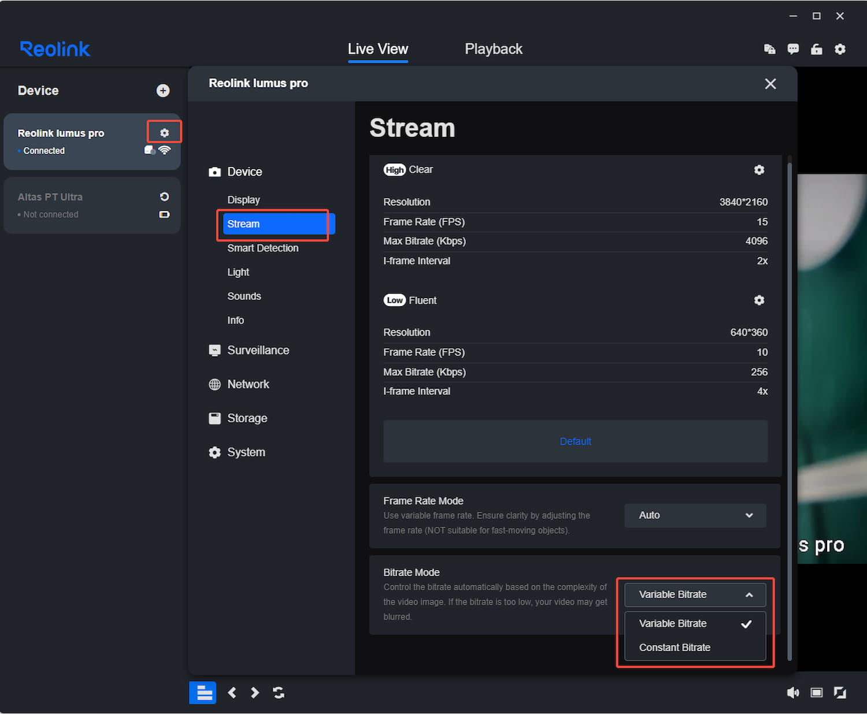The height and width of the screenshot is (714, 867).
Task: Click the Bitrate Mode heading
Action: [412, 572]
